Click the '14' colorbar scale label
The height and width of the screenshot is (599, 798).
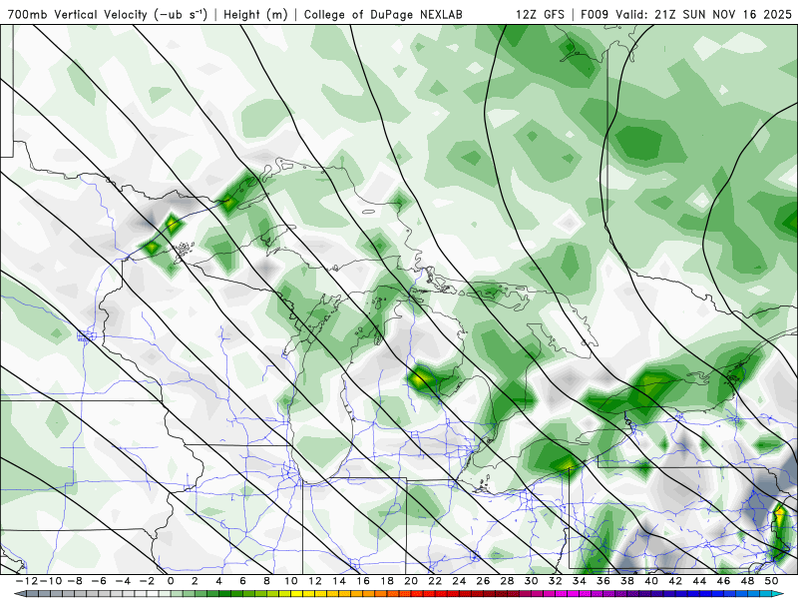(x=339, y=581)
